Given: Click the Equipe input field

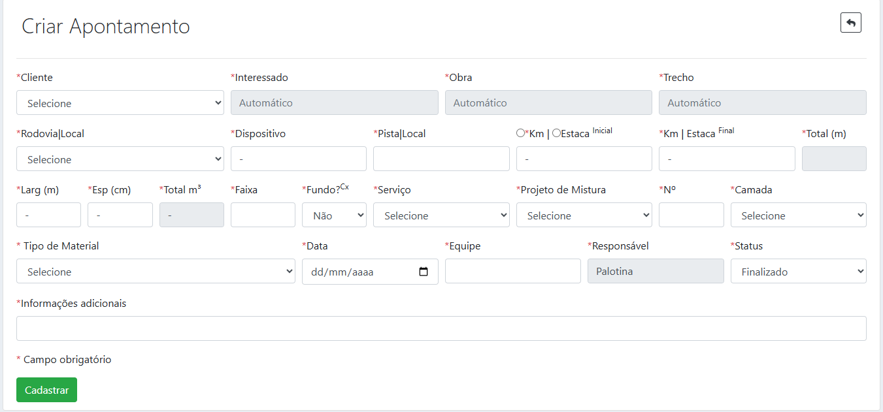Looking at the screenshot, I should coord(512,271).
